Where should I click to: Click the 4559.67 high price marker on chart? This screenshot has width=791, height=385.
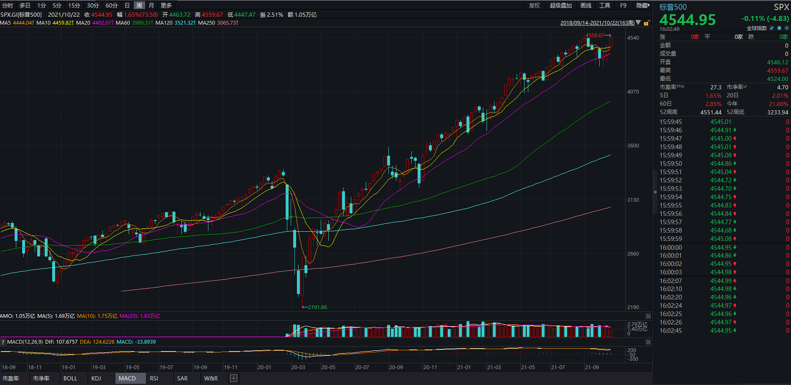coord(595,35)
